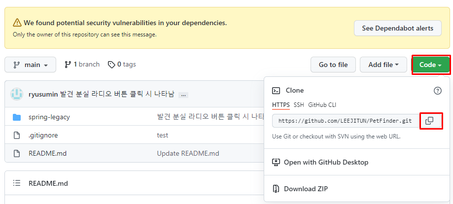Click the warning triangle in the security banner
The height and width of the screenshot is (204, 453).
click(x=17, y=23)
